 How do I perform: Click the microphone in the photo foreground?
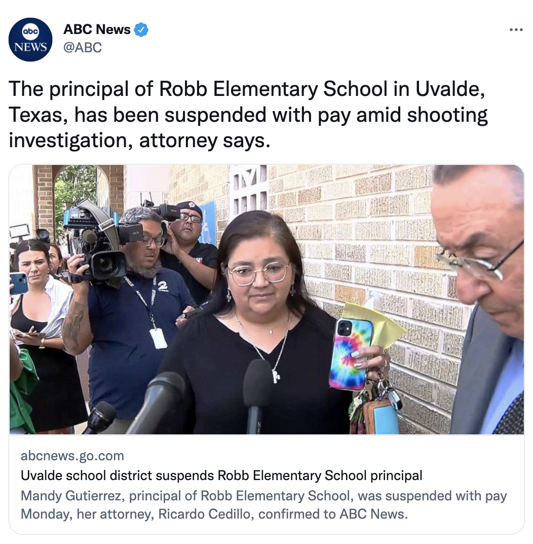255,395
